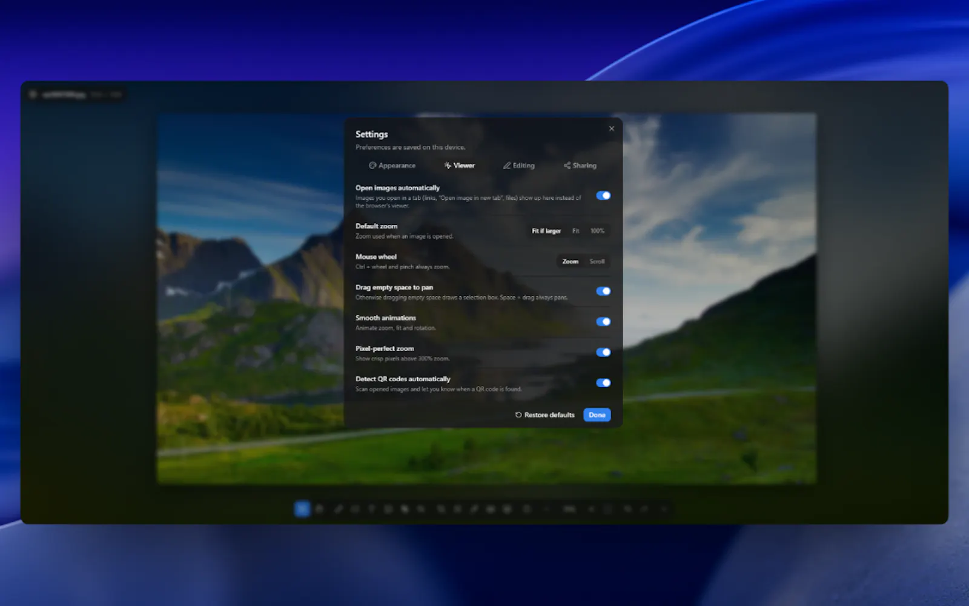Click 'Animate zoom, fit and rotation.' description

click(395, 328)
